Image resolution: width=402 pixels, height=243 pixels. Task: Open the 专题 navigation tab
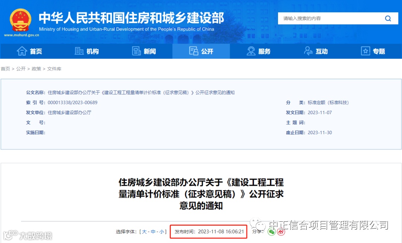(x=373, y=51)
